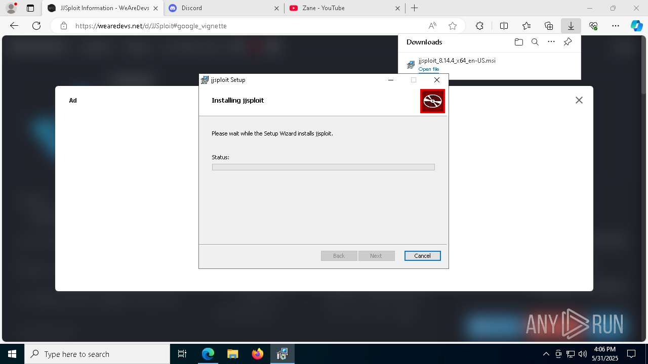The width and height of the screenshot is (648, 364).
Task: Show hidden system tray icons
Action: [546, 354]
